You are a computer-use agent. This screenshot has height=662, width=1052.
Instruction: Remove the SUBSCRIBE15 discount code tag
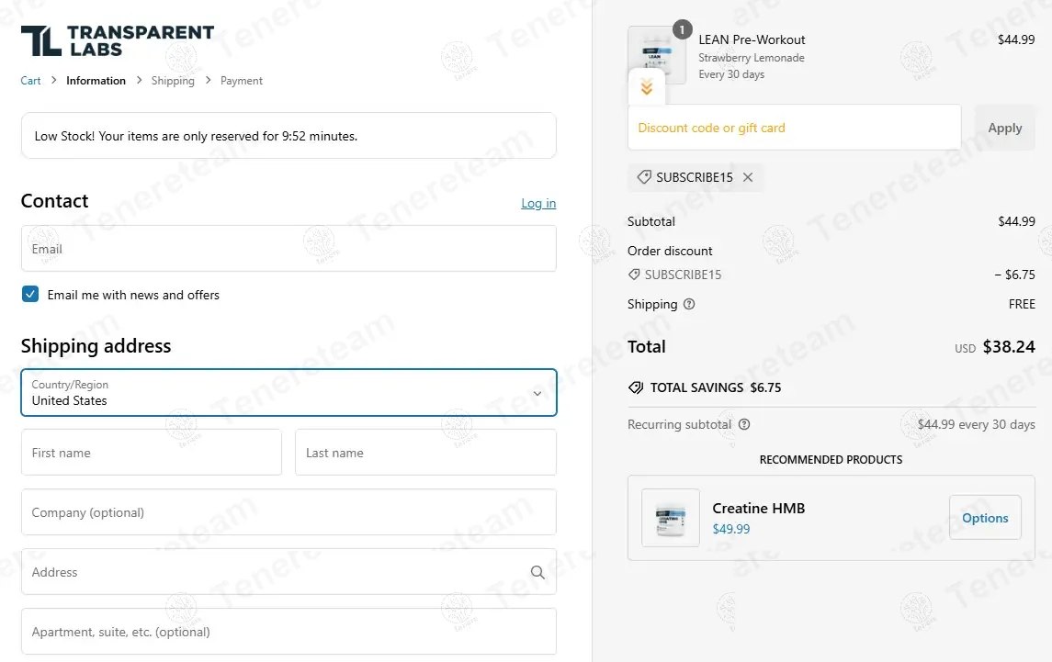coord(748,177)
